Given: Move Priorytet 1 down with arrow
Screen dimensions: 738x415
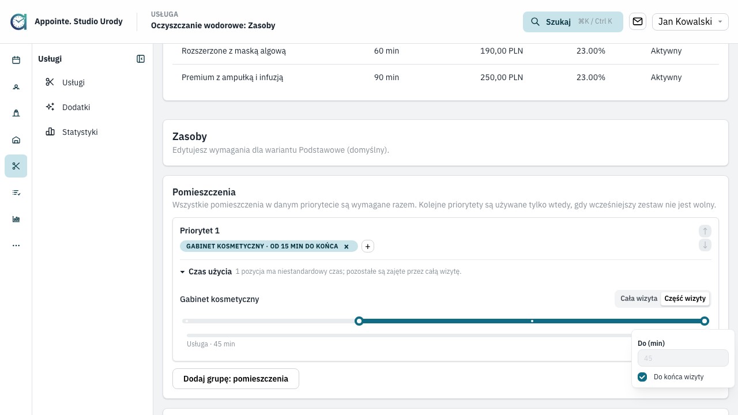Looking at the screenshot, I should click(x=705, y=245).
